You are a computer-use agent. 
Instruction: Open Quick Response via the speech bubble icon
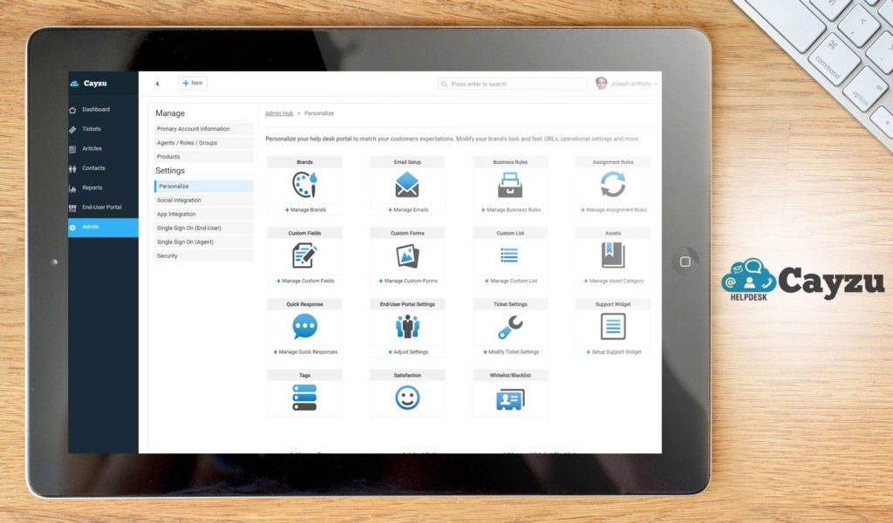pyautogui.click(x=303, y=326)
